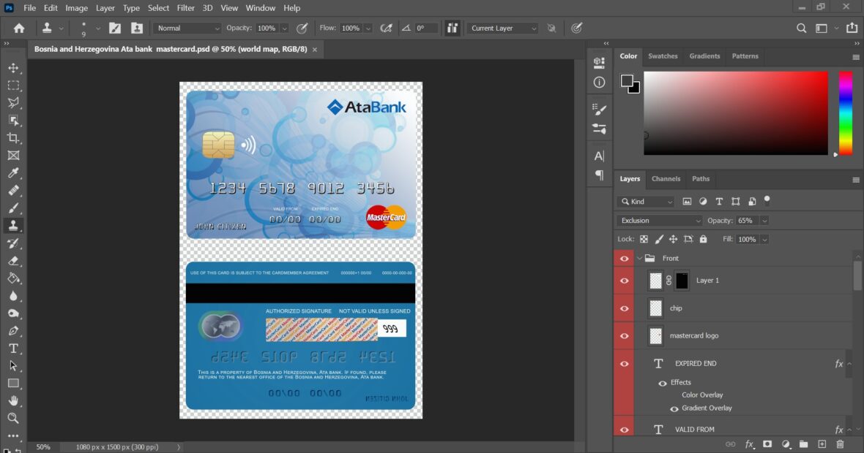864x453 pixels.
Task: Select the Hand tool
Action: pyautogui.click(x=13, y=401)
